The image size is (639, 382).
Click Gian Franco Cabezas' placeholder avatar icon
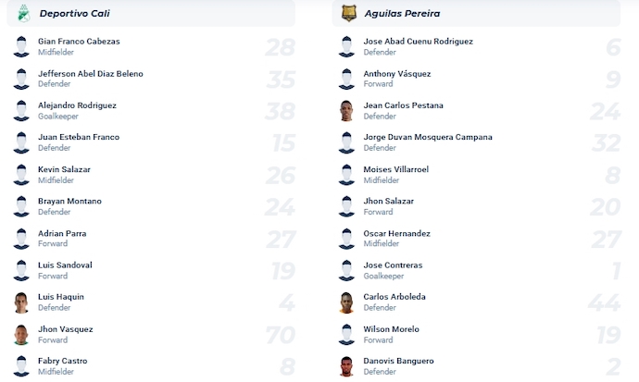pos(21,46)
